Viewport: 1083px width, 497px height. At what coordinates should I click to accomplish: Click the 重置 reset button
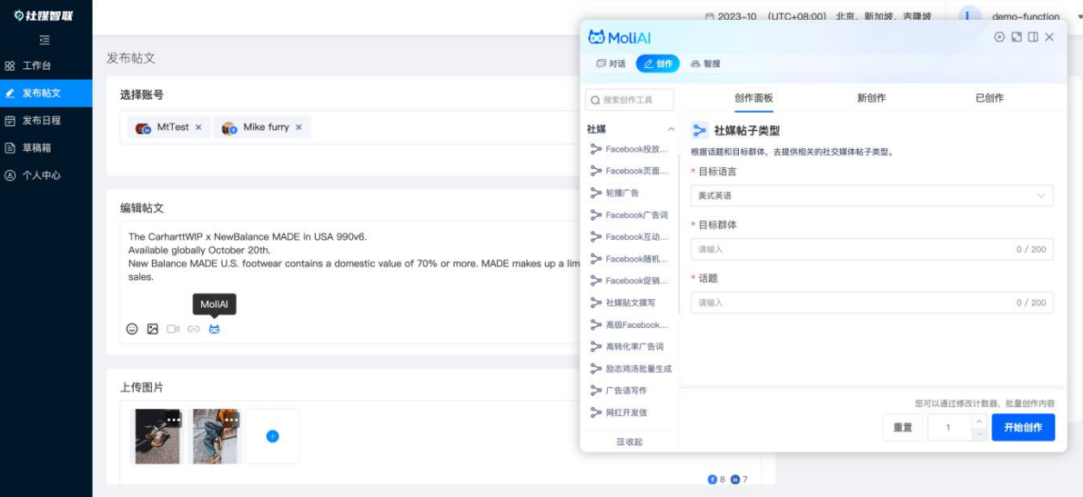[x=902, y=427]
